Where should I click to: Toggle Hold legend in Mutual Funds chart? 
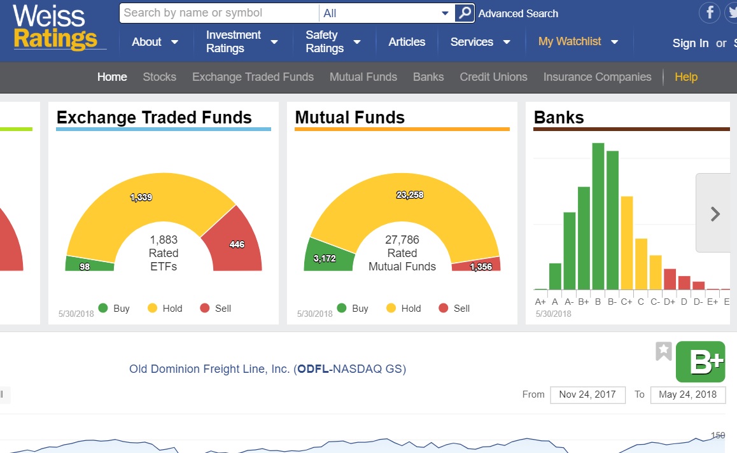tap(404, 309)
